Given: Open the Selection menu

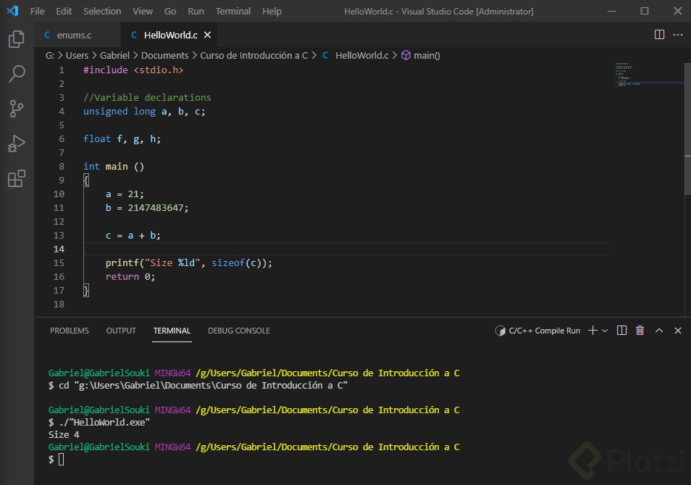Looking at the screenshot, I should (102, 11).
